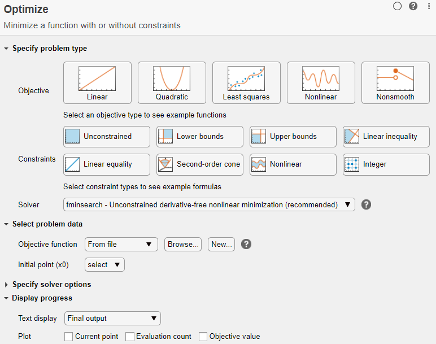
Task: Toggle the Unconstrained constraint type
Action: (x=107, y=136)
